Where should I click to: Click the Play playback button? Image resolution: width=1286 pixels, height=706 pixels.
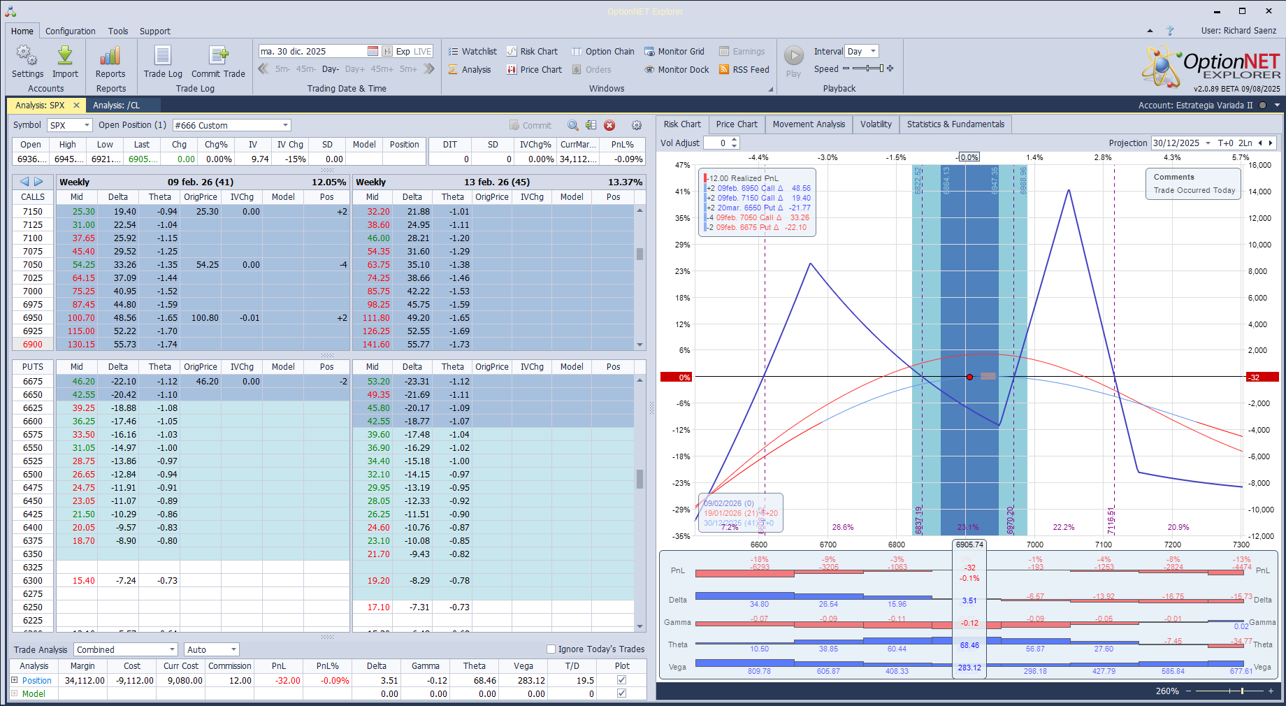tap(793, 56)
